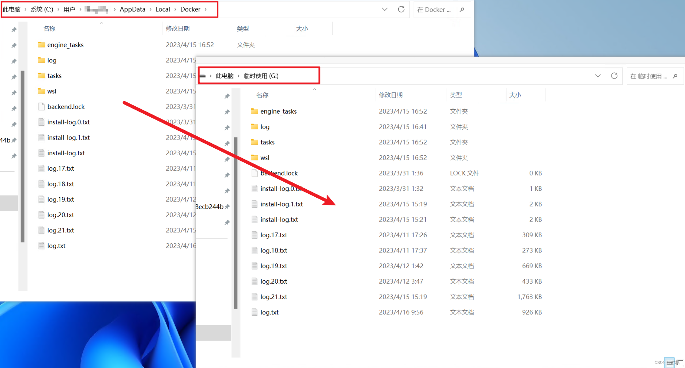Select AppData in the Docker window breadcrumb

click(x=132, y=10)
